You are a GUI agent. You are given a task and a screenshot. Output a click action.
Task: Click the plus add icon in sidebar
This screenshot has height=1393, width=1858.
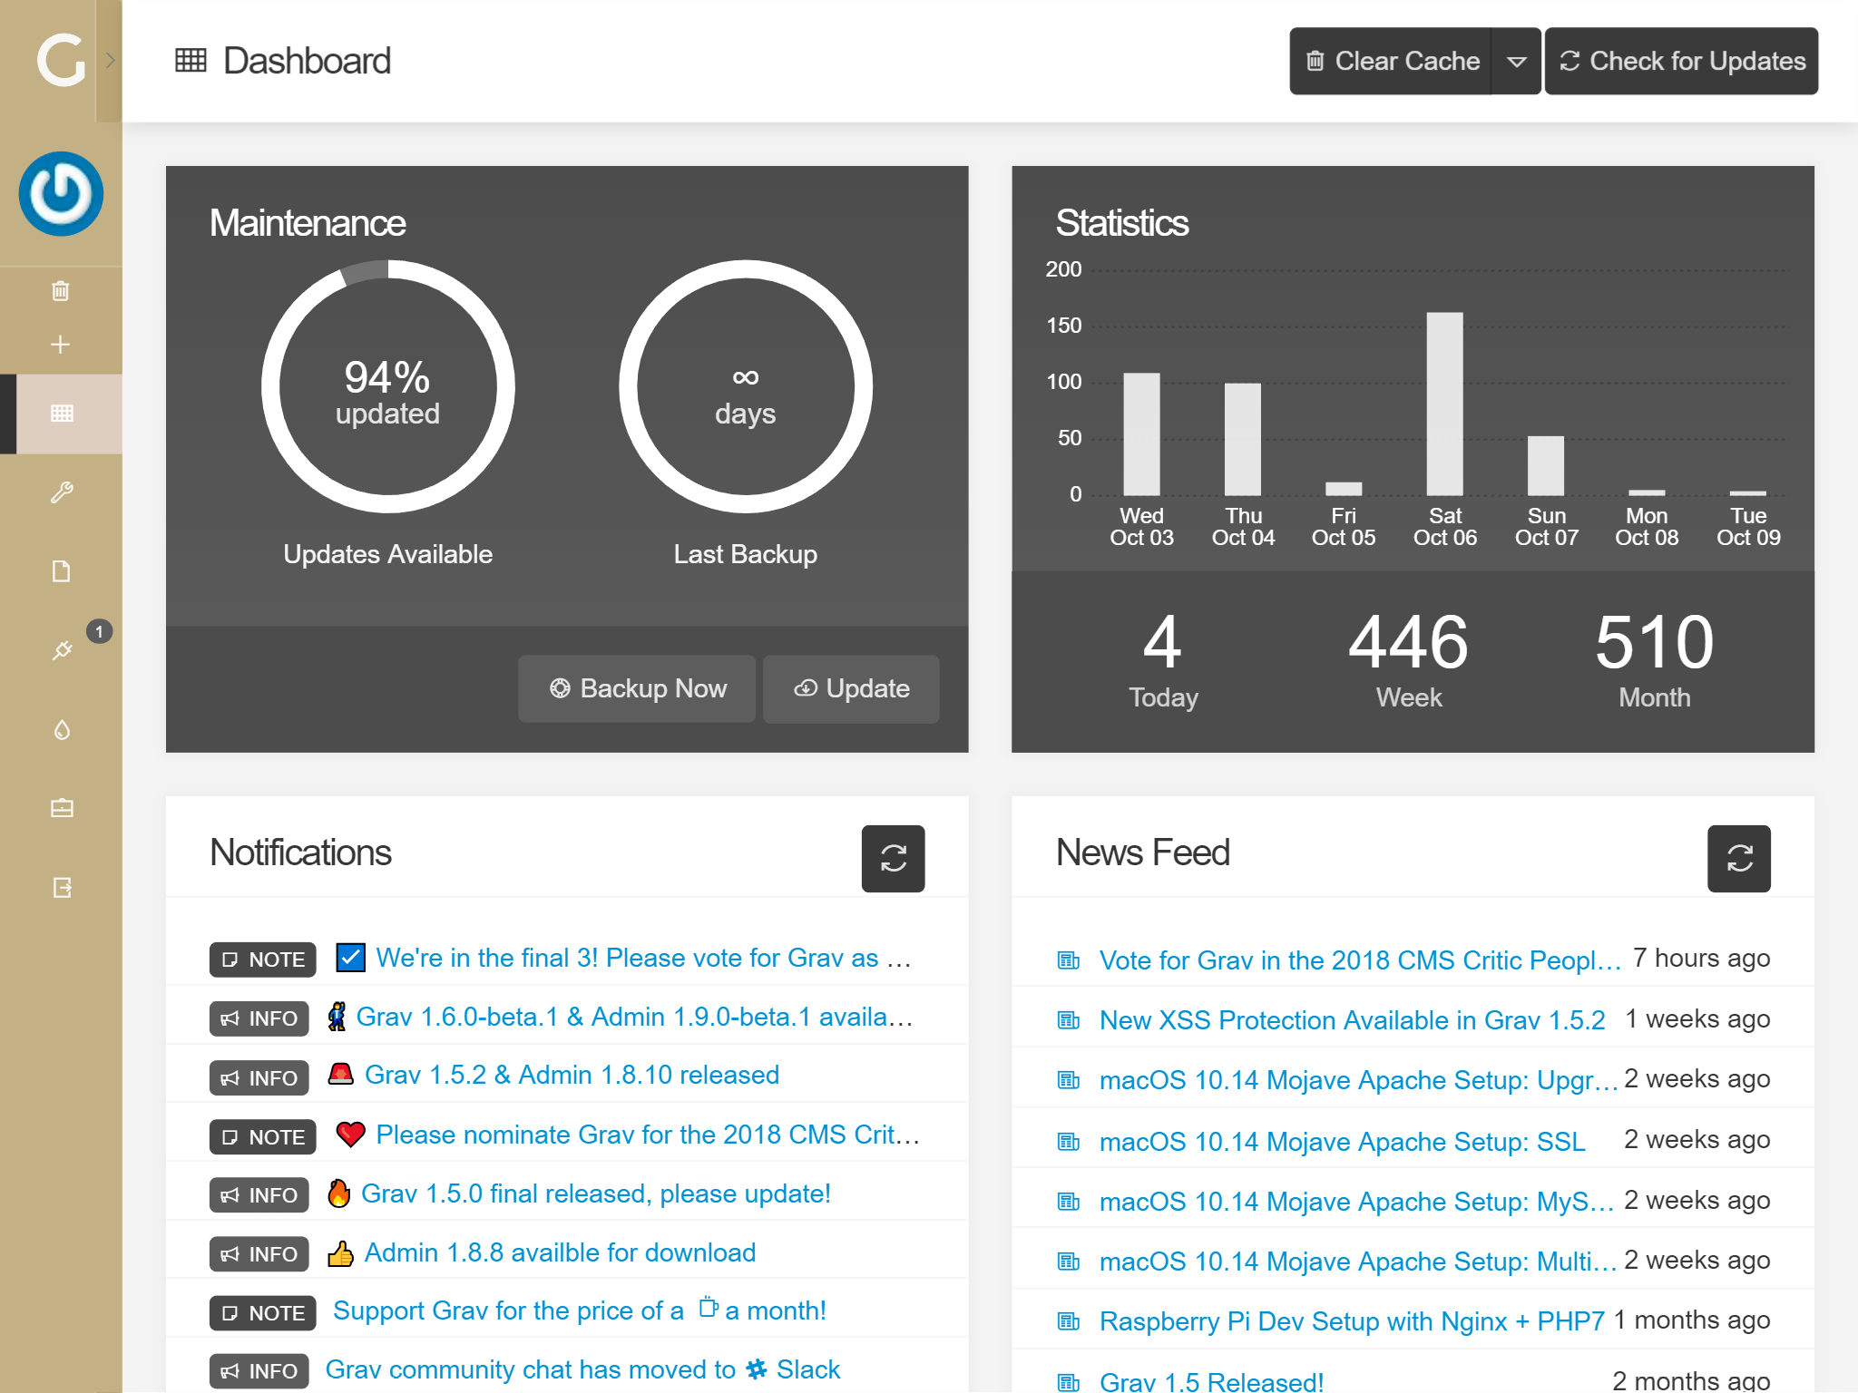tap(61, 345)
